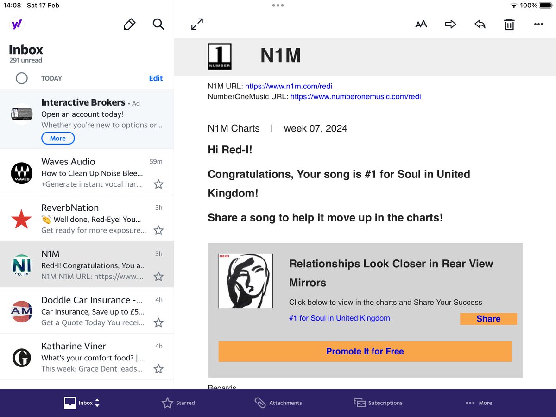
Task: Tap the Guardian avatar for Katharine Viner
Action: click(22, 357)
